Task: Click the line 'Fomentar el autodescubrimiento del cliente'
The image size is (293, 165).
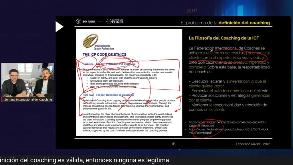Action: tap(229, 91)
